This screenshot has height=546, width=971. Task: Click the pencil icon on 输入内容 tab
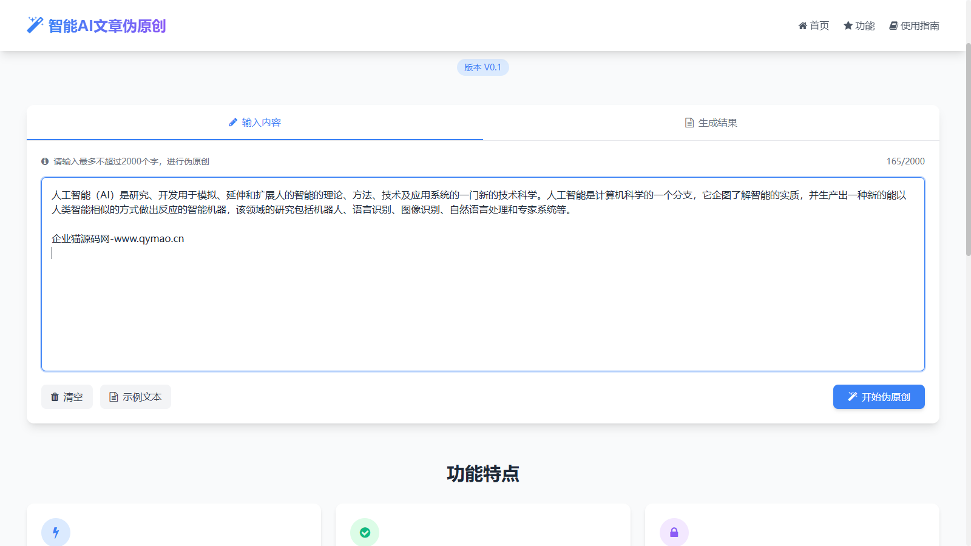click(233, 122)
